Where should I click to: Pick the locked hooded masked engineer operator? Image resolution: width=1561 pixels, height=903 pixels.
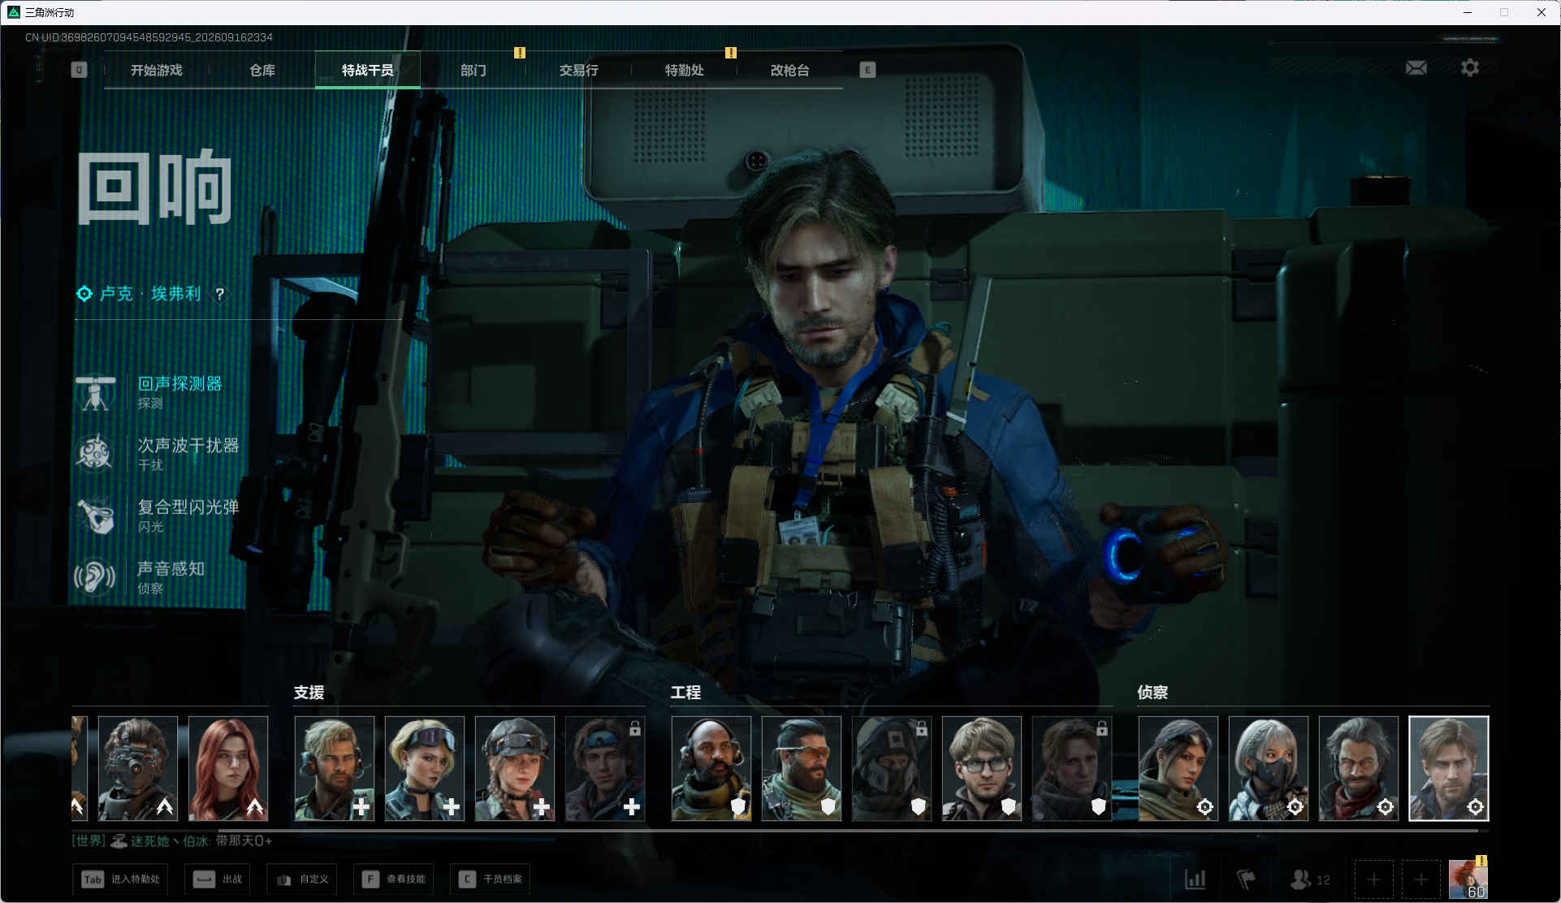[x=892, y=768]
